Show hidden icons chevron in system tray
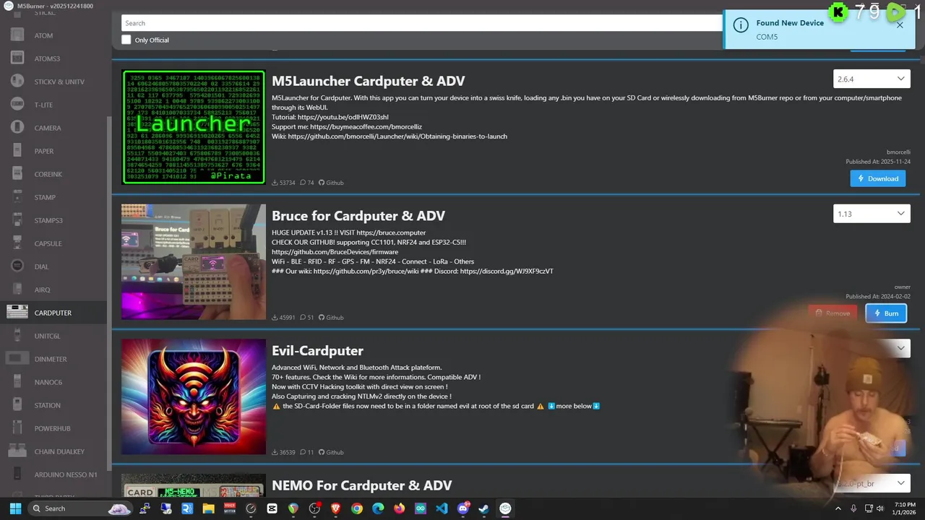Viewport: 925px width, 520px height. click(838, 508)
